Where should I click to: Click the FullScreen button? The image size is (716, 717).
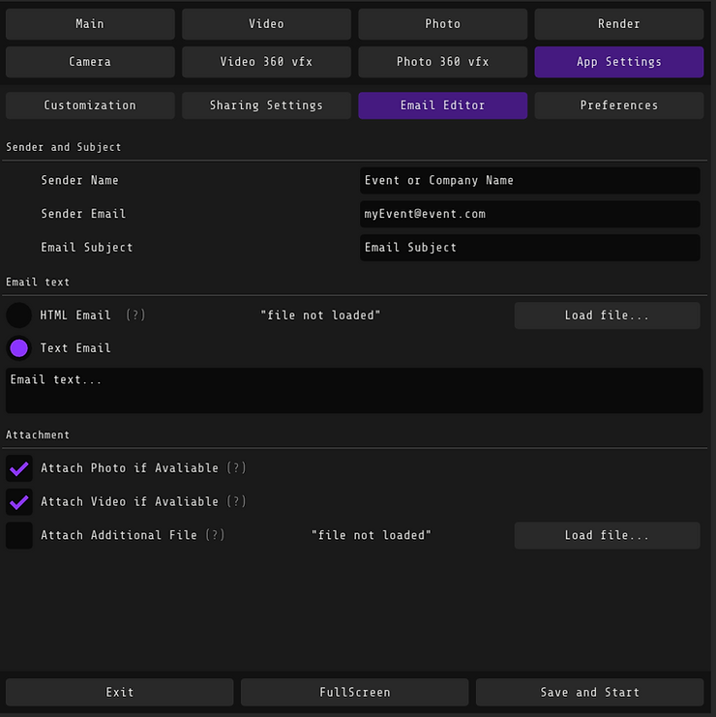(354, 692)
